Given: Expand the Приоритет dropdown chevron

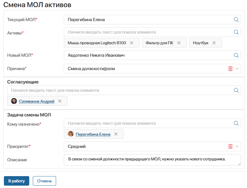Looking at the screenshot, I should pos(237,146).
